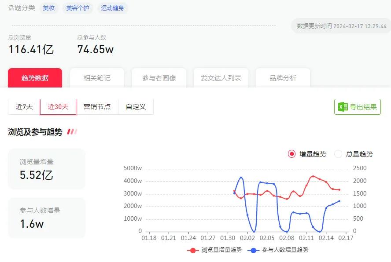
Task: Switch to the 相关笔记 tab
Action: [x=96, y=78]
